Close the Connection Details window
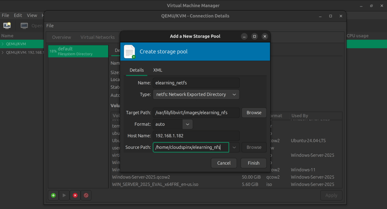 click(341, 16)
